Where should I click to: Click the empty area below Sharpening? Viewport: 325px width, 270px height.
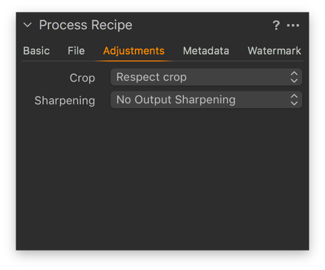click(x=162, y=179)
